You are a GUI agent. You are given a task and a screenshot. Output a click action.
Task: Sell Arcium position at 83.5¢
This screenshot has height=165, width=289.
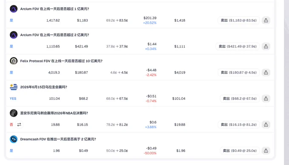(x=239, y=20)
